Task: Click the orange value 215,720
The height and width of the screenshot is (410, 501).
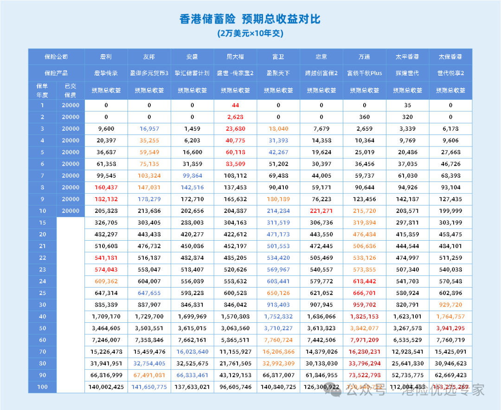Action: 365,211
